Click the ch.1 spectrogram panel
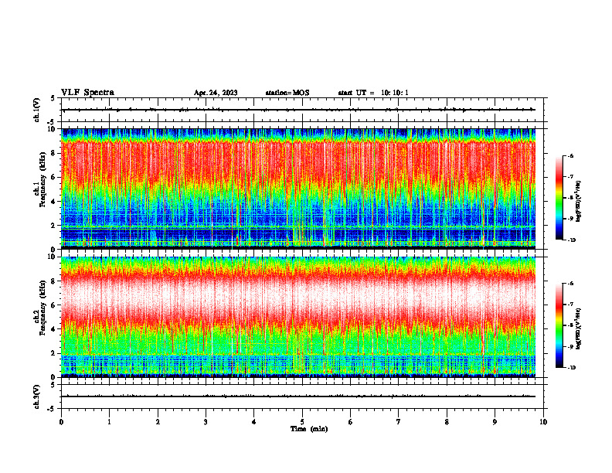 tap(298, 189)
